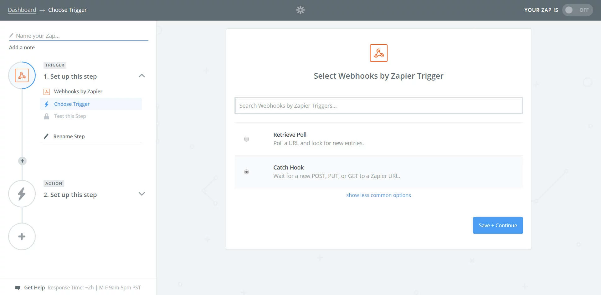601x295 pixels.
Task: Choose Rename Step in the sidebar
Action: click(x=69, y=136)
